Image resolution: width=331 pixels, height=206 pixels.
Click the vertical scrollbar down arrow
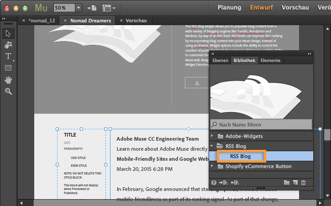tap(327, 195)
